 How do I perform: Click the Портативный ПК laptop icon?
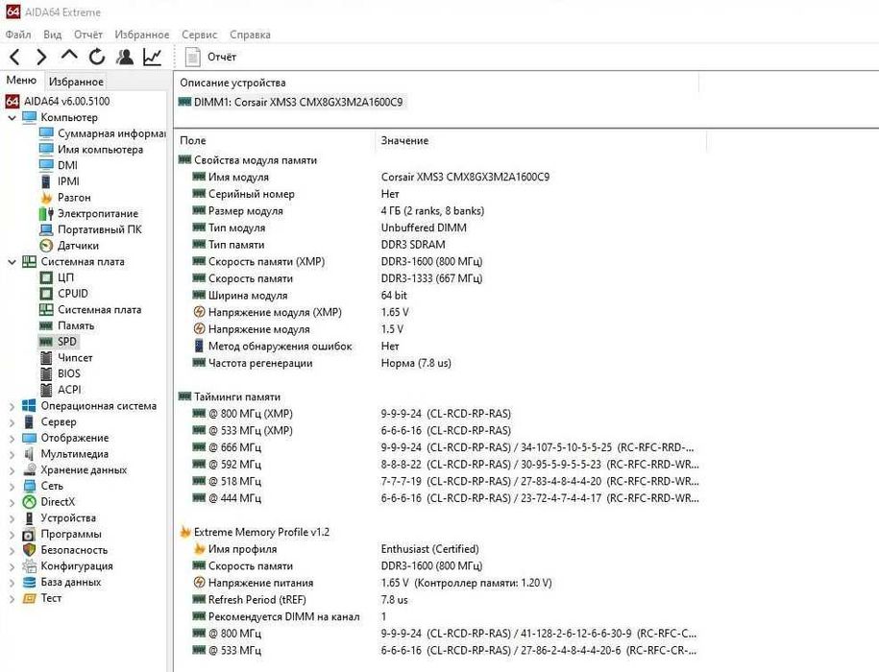[46, 229]
